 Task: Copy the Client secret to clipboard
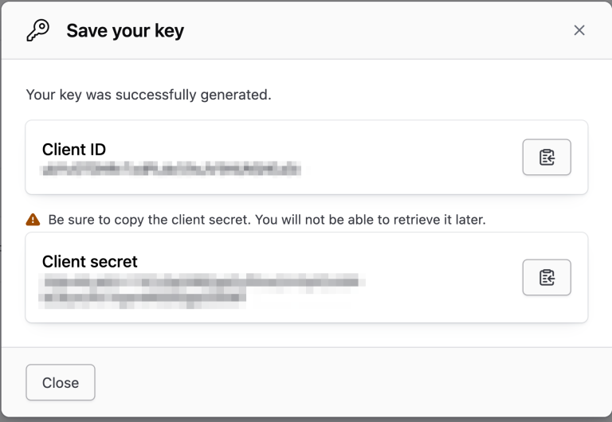click(547, 277)
